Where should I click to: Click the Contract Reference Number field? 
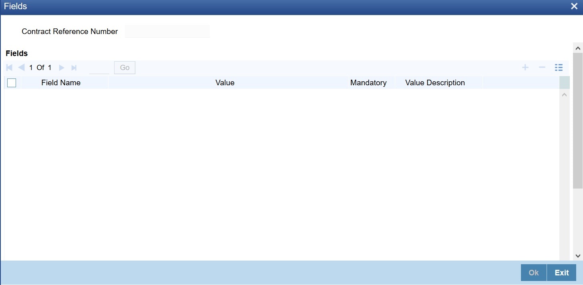(x=167, y=31)
